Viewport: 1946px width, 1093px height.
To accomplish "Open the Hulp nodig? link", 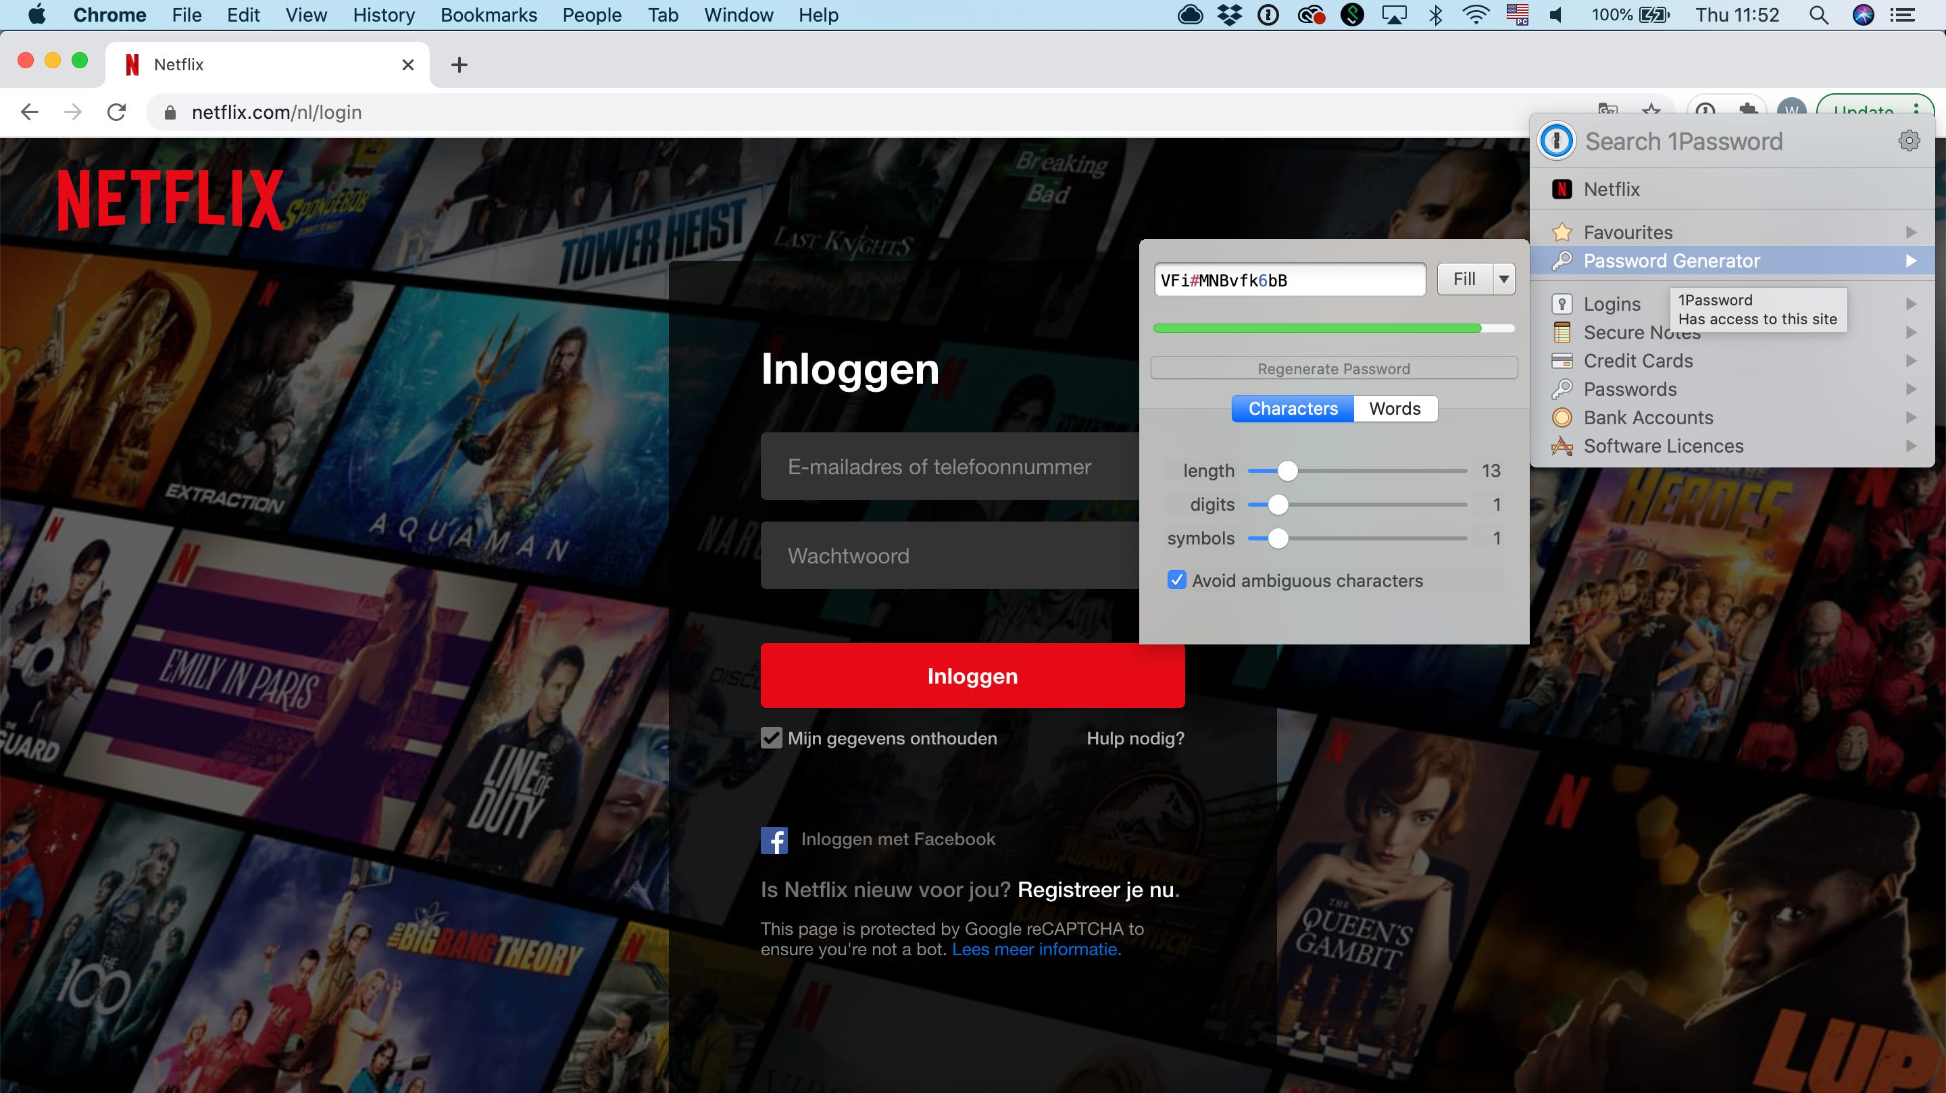I will [1134, 738].
